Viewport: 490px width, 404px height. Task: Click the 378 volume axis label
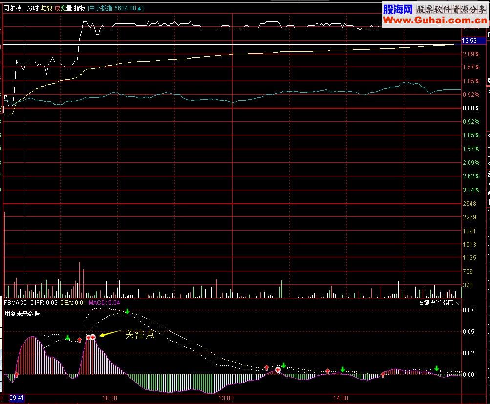(468, 285)
